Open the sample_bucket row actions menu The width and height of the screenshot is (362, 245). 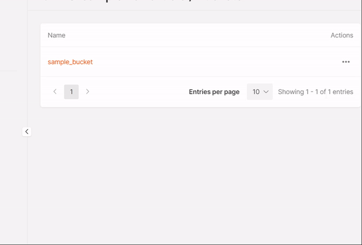346,62
